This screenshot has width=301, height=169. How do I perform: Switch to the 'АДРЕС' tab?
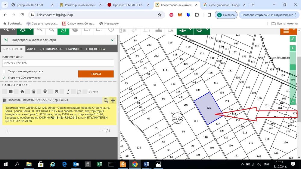point(31,49)
